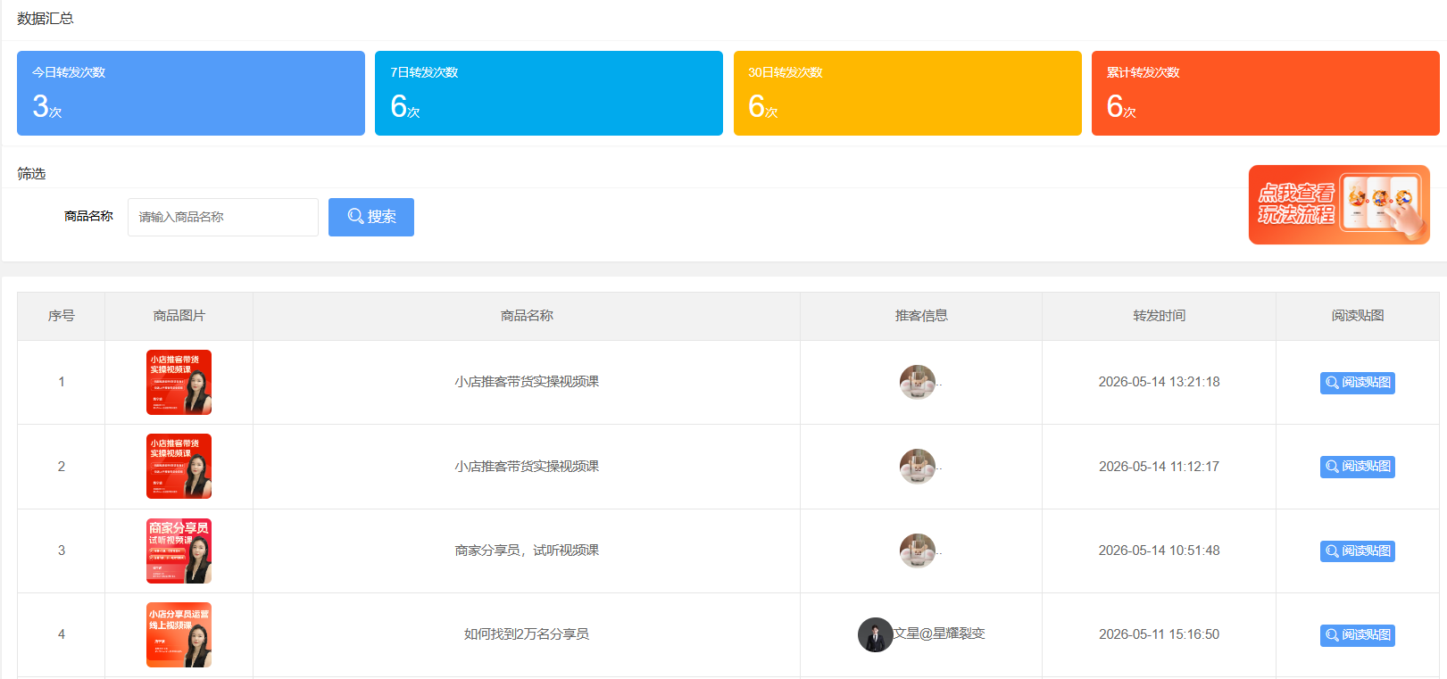Viewport: 1447px width, 679px height.
Task: Click the 阅读贴图 column header
Action: pyautogui.click(x=1358, y=316)
